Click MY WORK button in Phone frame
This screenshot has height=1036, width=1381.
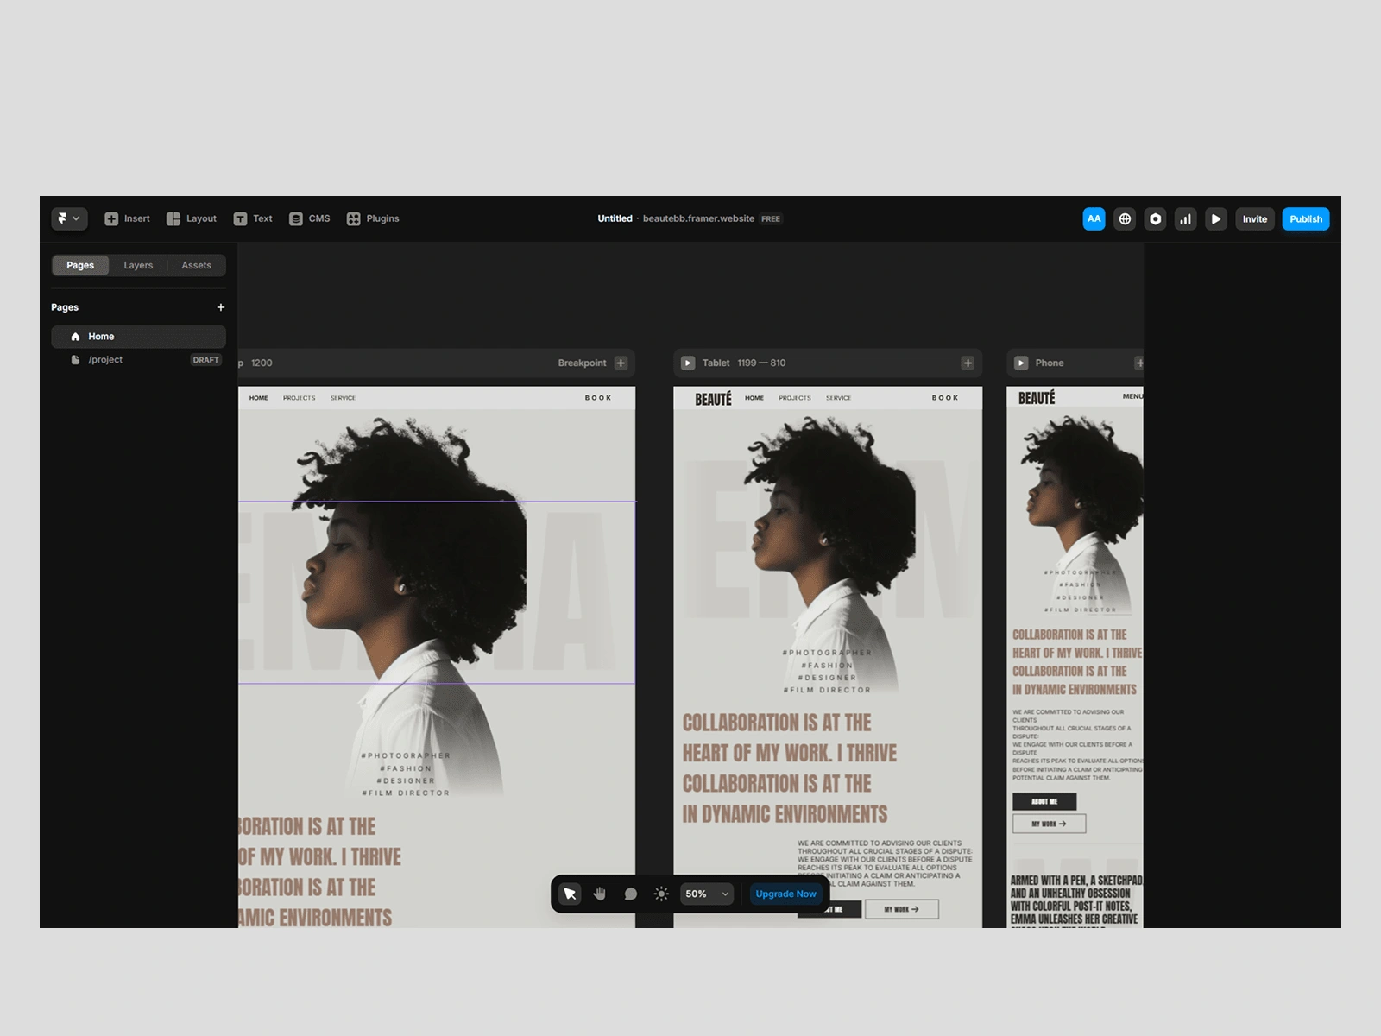click(x=1049, y=824)
